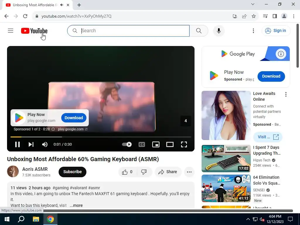This screenshot has width=300, height=225.
Task: Open the Chrome profile avatar
Action: pos(284,16)
